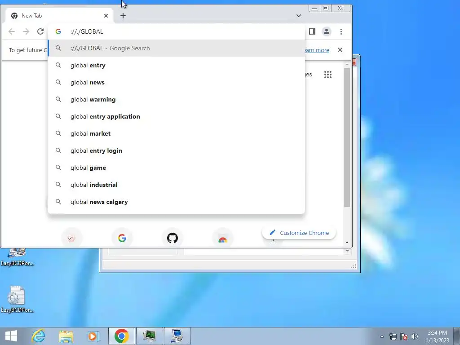The width and height of the screenshot is (460, 345).
Task: Open a new tab with plus button
Action: pyautogui.click(x=123, y=16)
